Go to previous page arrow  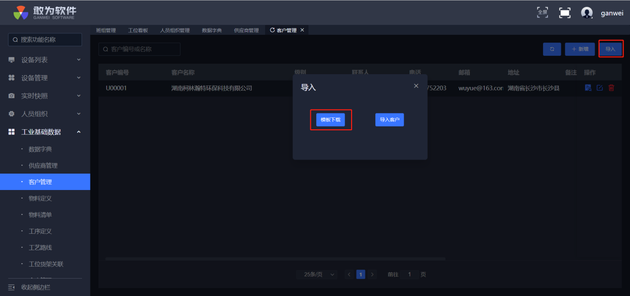click(349, 274)
